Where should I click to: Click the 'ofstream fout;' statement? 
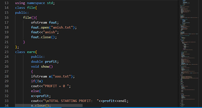tap(45, 22)
